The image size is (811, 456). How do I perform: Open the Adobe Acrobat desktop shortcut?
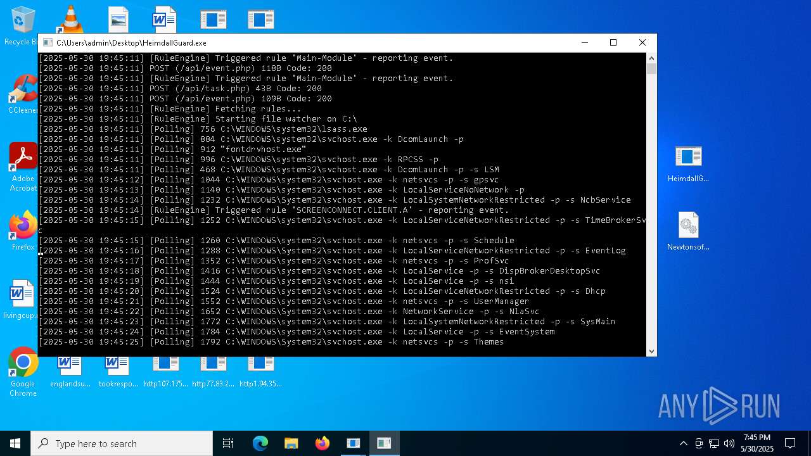23,167
